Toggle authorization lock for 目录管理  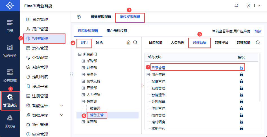click(241, 68)
